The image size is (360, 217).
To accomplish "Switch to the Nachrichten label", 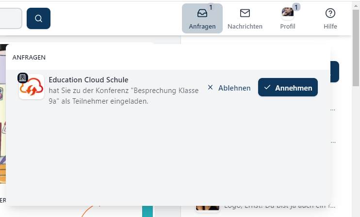I will click(x=245, y=27).
